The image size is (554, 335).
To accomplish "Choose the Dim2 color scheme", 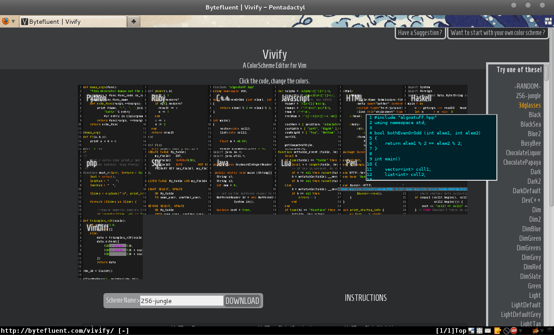I will click(535, 220).
